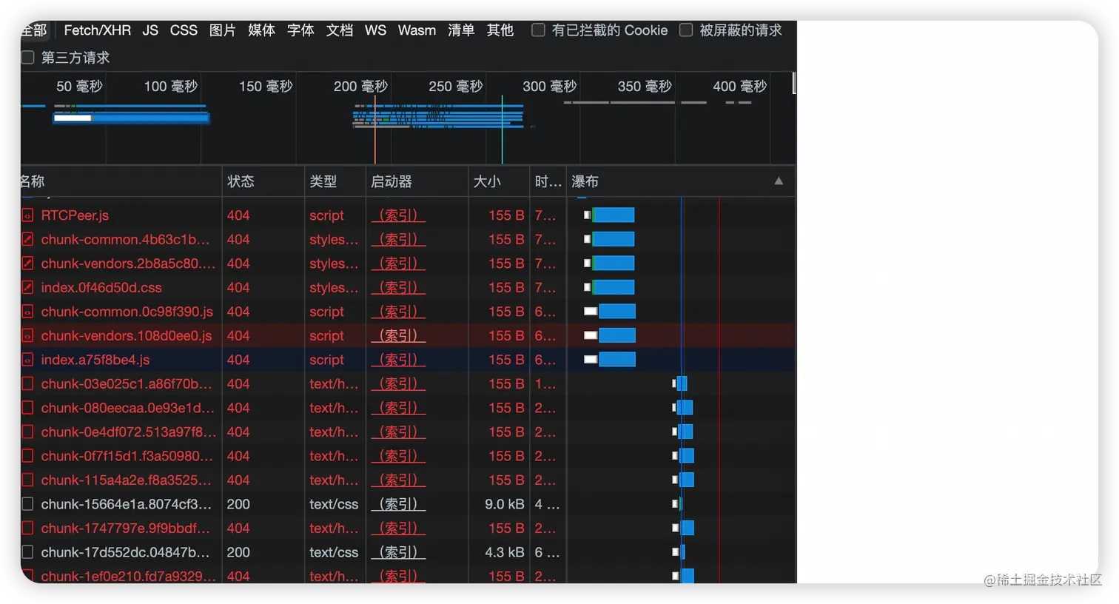Click file icon of chunk-080eecaa row
Image resolution: width=1119 pixels, height=604 pixels.
[x=27, y=408]
